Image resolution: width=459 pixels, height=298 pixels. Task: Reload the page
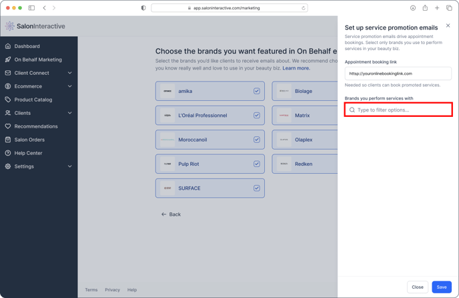[304, 8]
